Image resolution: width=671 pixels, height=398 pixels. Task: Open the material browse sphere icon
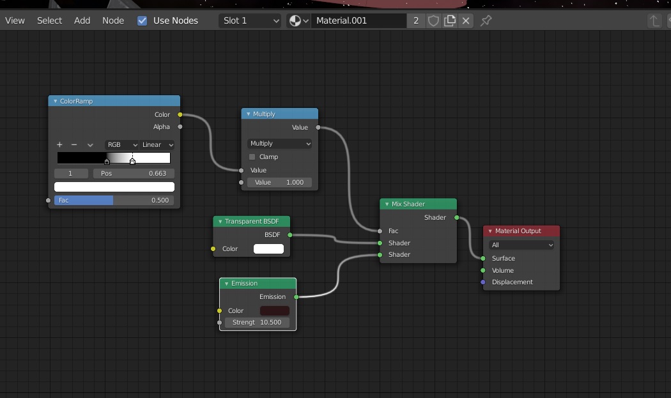[298, 20]
